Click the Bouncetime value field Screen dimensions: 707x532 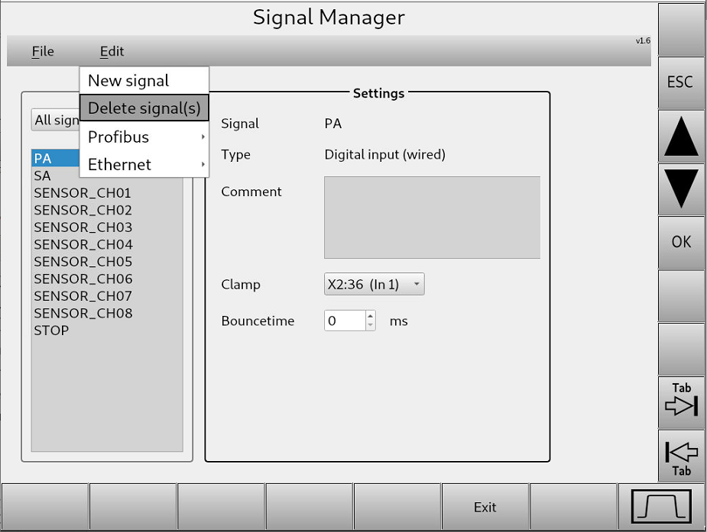(342, 321)
